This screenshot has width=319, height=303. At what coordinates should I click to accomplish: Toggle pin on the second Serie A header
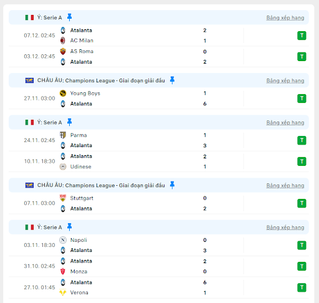[x=69, y=122]
